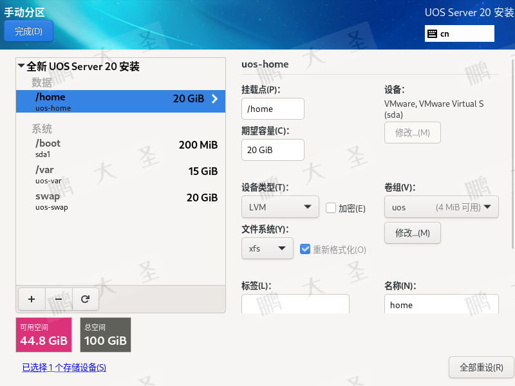Select the /boot sda1 partition row
Viewport: 515px width, 386px height.
click(120, 148)
